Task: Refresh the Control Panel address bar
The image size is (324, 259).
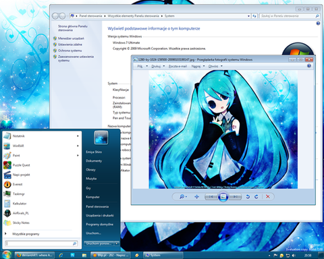Action: [x=254, y=16]
